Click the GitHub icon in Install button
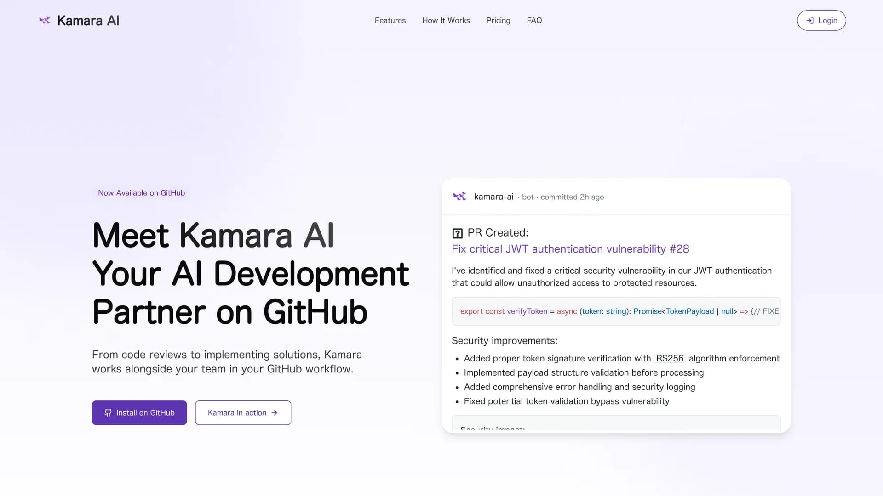Viewport: 883px width, 496px height. [x=108, y=412]
